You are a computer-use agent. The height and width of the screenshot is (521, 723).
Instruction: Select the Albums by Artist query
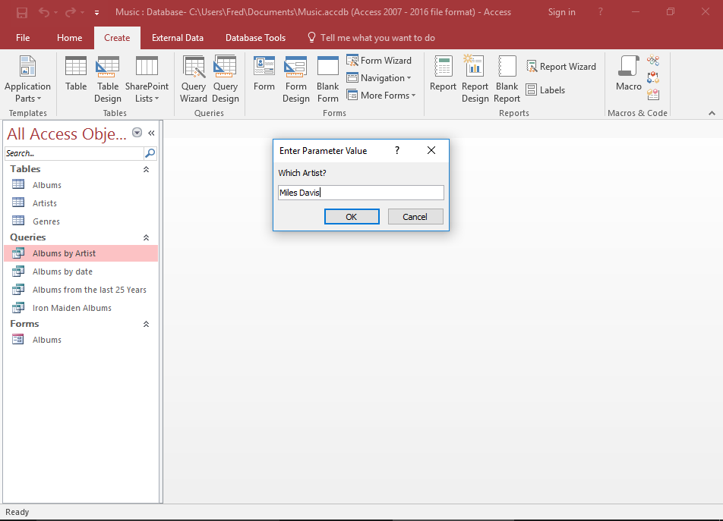pos(81,253)
